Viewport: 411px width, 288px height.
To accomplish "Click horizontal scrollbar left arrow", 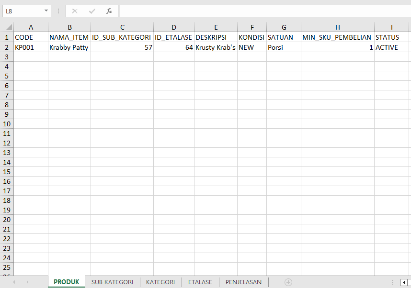I will (404, 282).
